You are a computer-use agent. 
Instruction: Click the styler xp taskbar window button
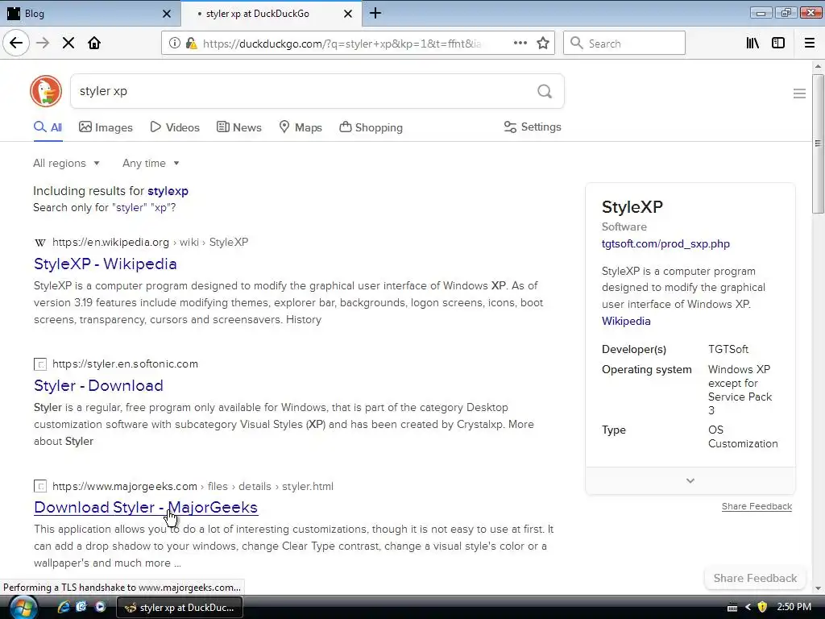click(x=179, y=608)
